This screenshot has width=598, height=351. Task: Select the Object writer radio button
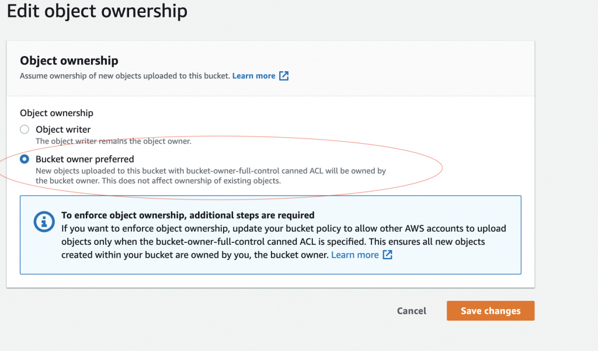24,129
